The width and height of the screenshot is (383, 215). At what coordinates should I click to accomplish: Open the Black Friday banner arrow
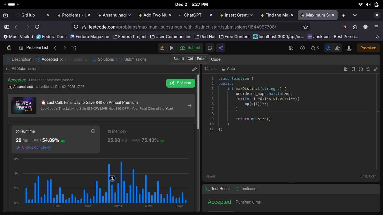coord(189,105)
